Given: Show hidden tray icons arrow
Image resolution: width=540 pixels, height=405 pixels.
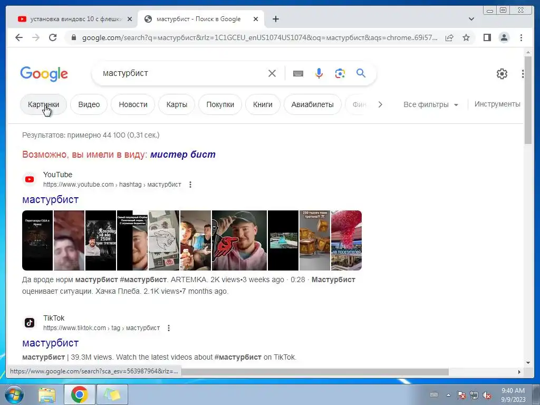Looking at the screenshot, I should (448, 395).
